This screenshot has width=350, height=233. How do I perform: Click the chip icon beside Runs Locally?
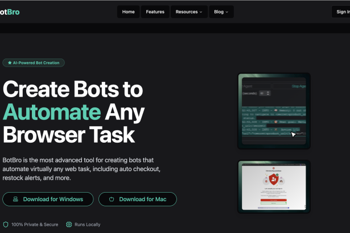[69, 224]
